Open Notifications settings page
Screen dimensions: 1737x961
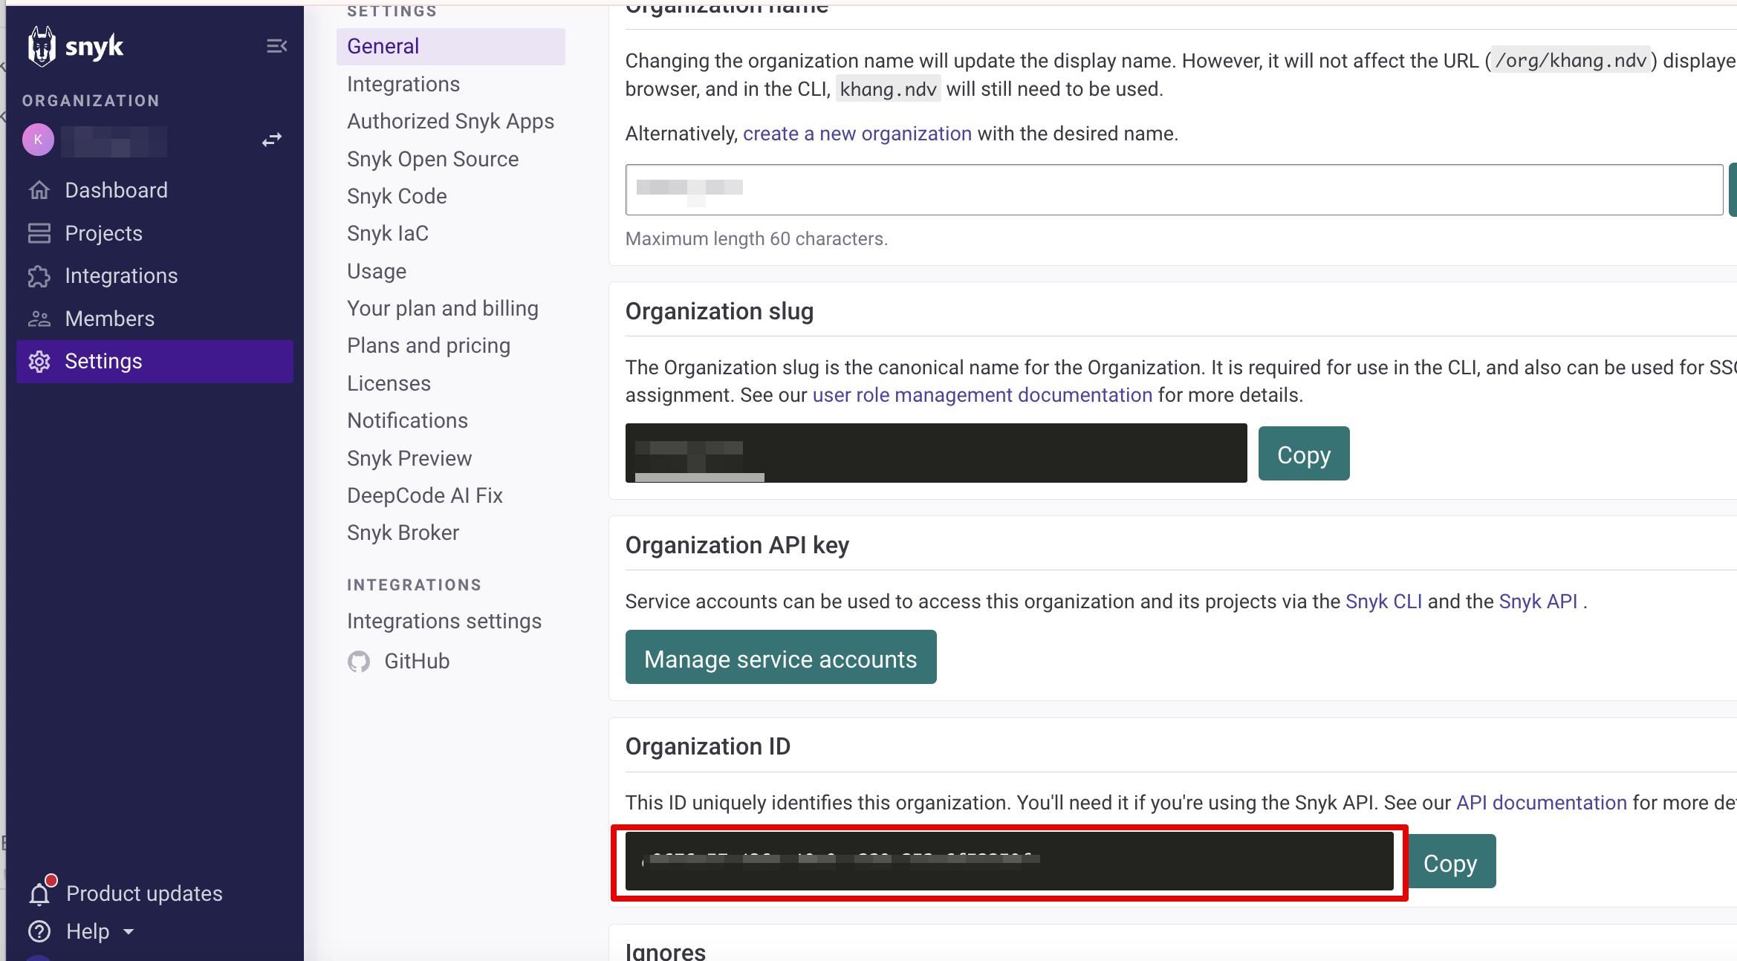[x=407, y=420]
